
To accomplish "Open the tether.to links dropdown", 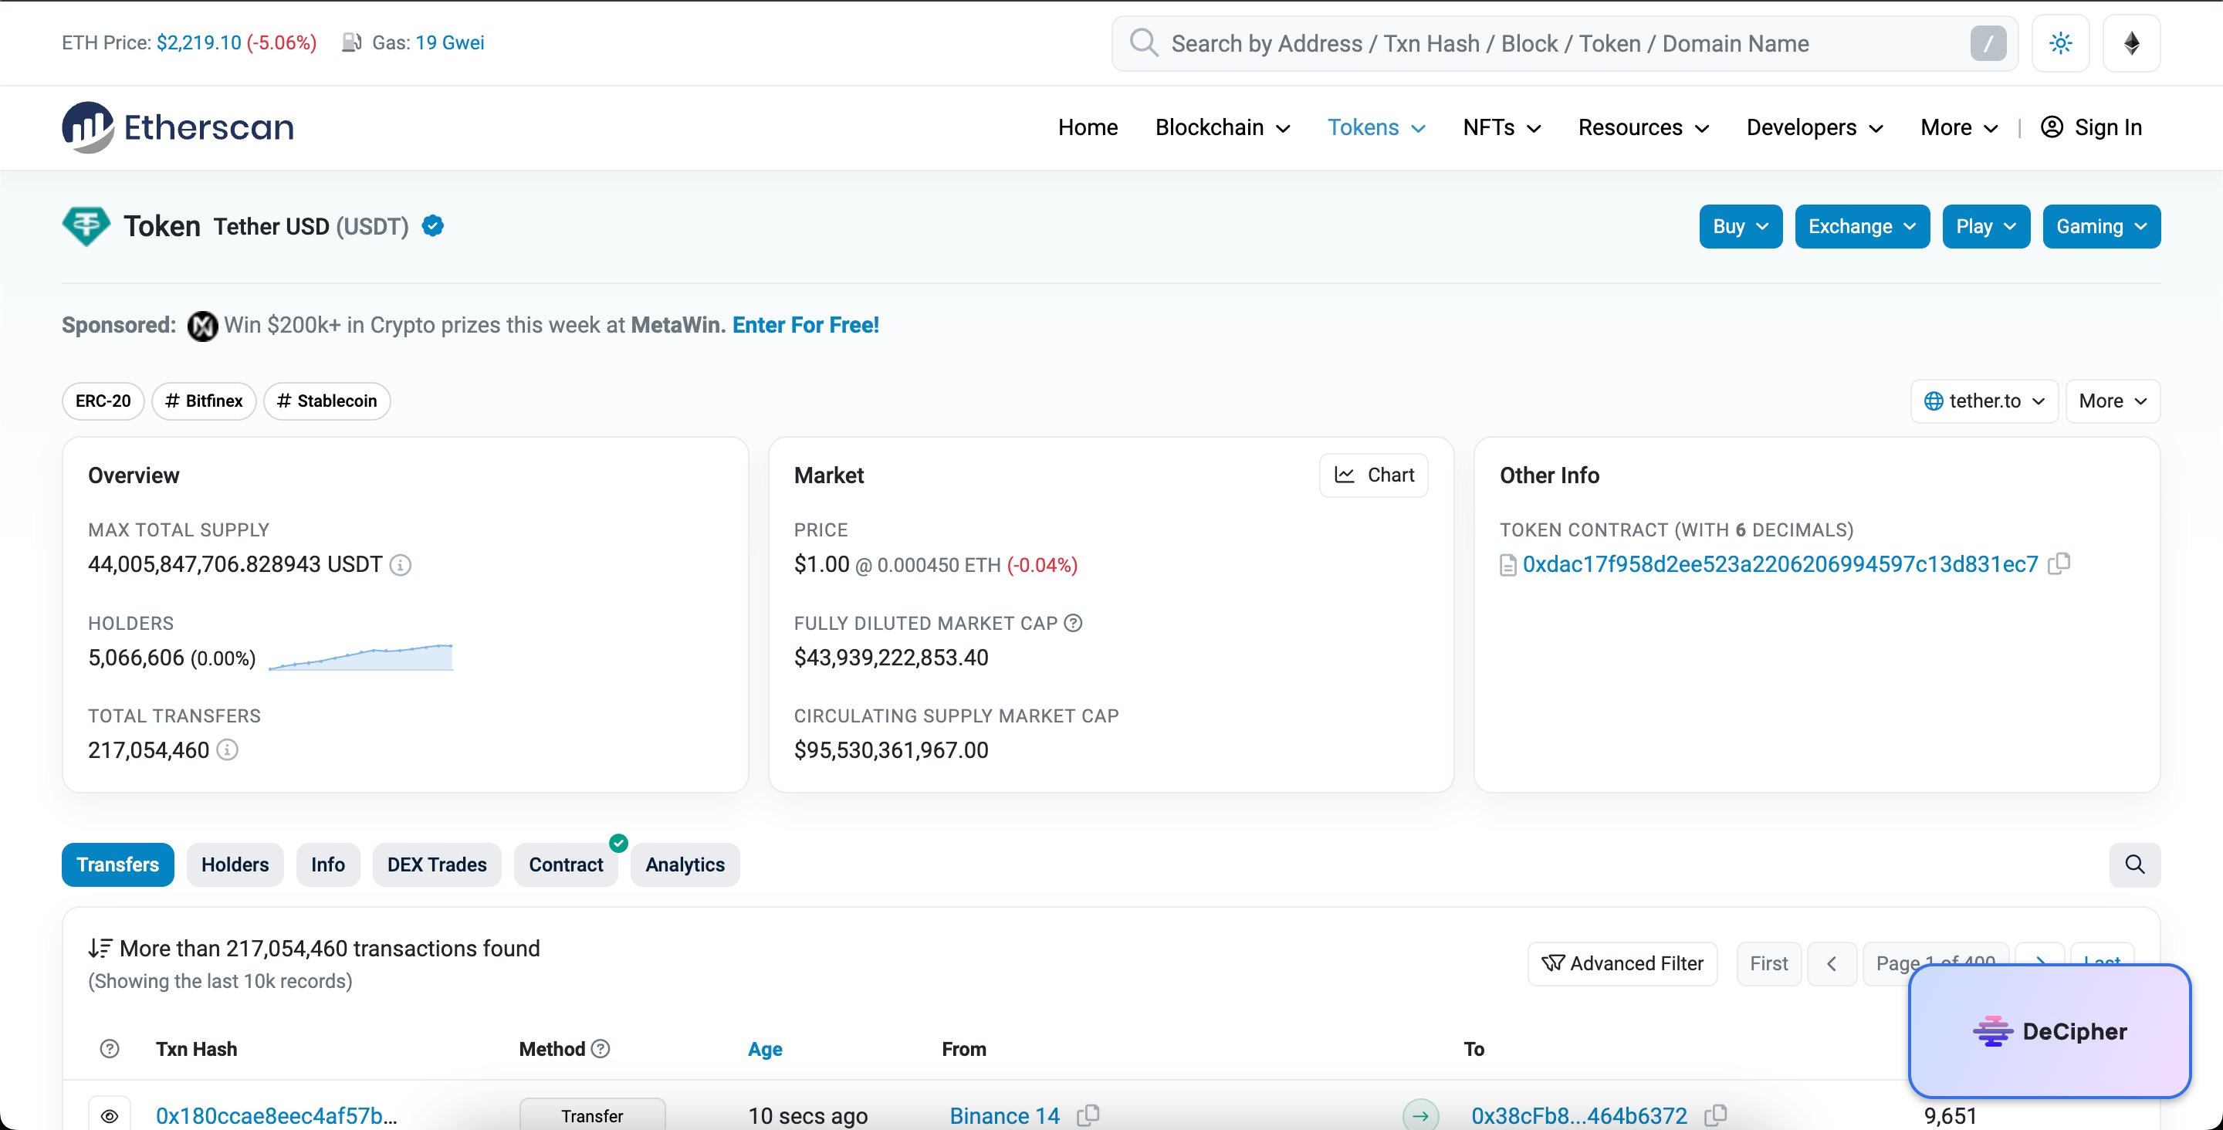I will (x=1983, y=401).
